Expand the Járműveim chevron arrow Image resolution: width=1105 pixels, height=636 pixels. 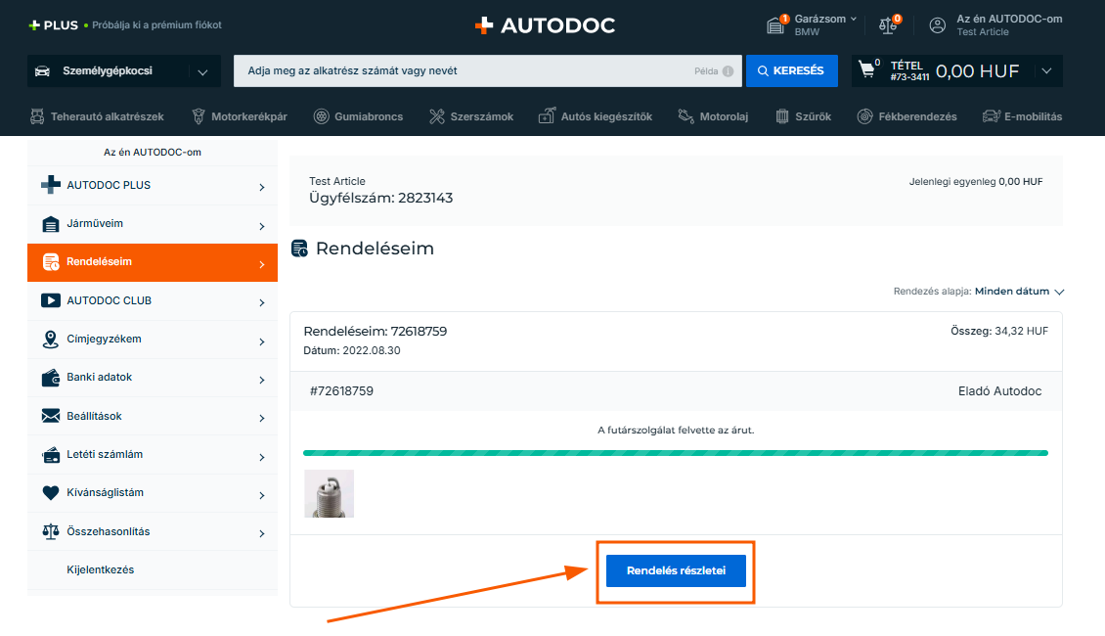[x=261, y=226]
